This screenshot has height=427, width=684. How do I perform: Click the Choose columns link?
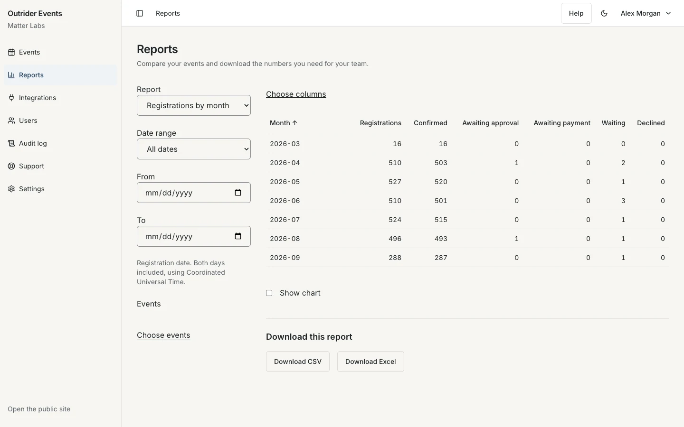(x=296, y=94)
